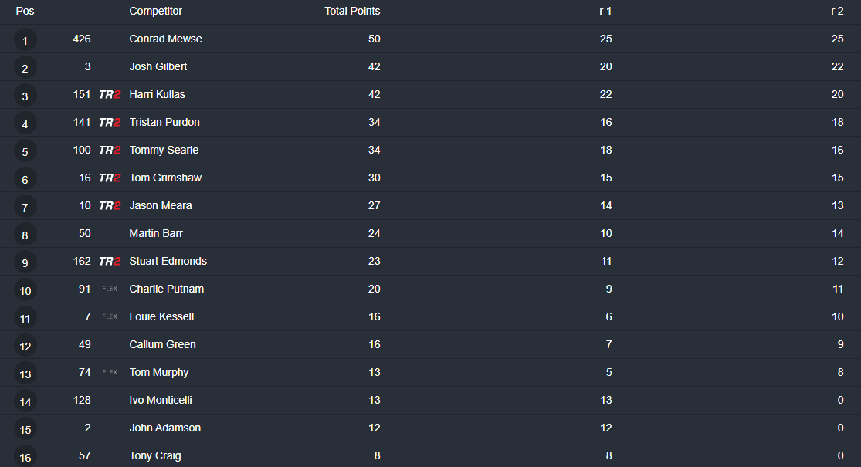Click the TR2 logo next to Jason Meara
861x467 pixels.
(110, 206)
